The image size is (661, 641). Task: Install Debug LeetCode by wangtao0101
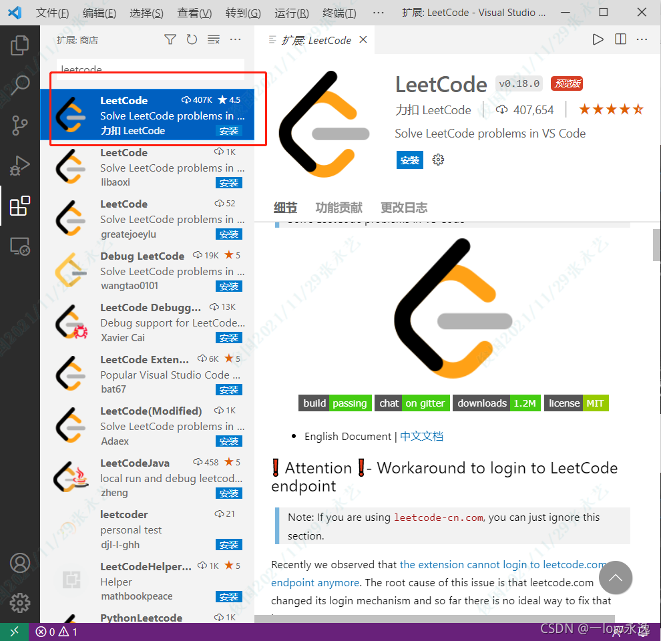(x=229, y=286)
